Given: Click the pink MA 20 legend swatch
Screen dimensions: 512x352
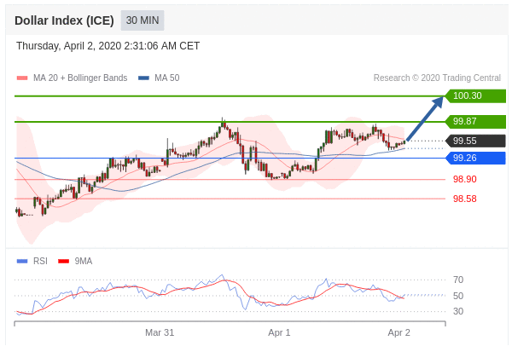Looking at the screenshot, I should [x=22, y=78].
